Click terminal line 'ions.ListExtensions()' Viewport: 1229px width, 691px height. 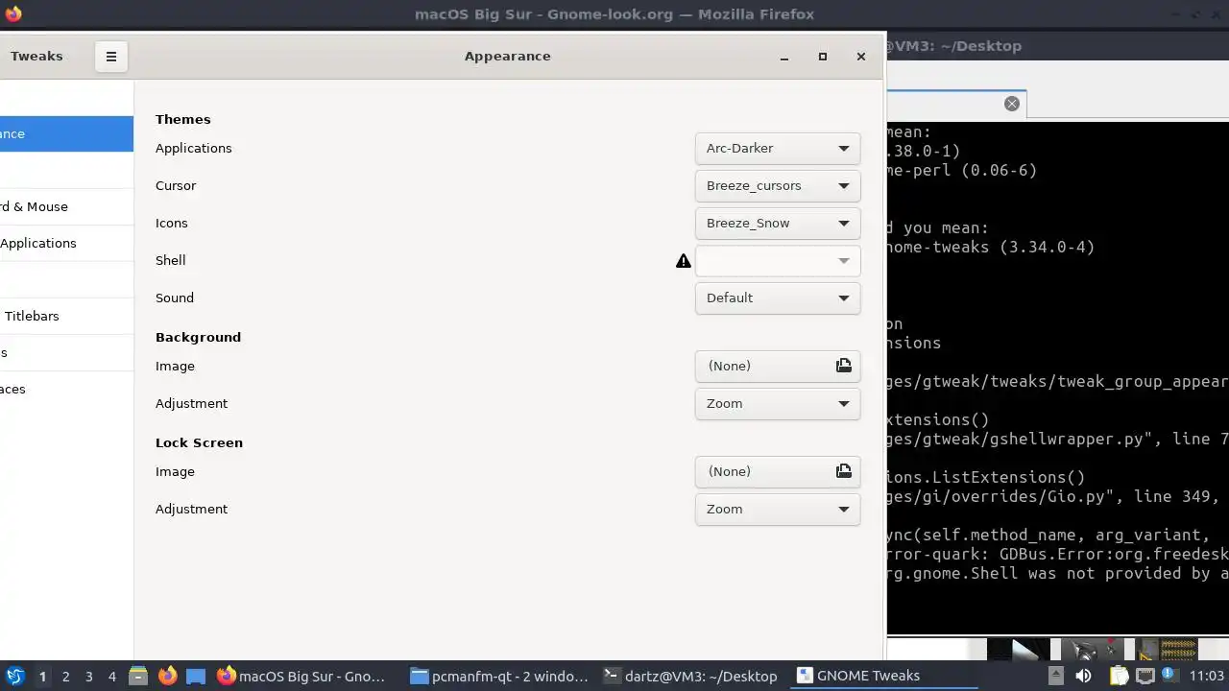tap(986, 477)
